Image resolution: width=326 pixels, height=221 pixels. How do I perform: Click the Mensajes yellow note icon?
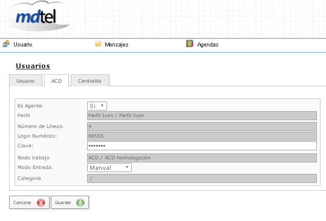coord(98,43)
